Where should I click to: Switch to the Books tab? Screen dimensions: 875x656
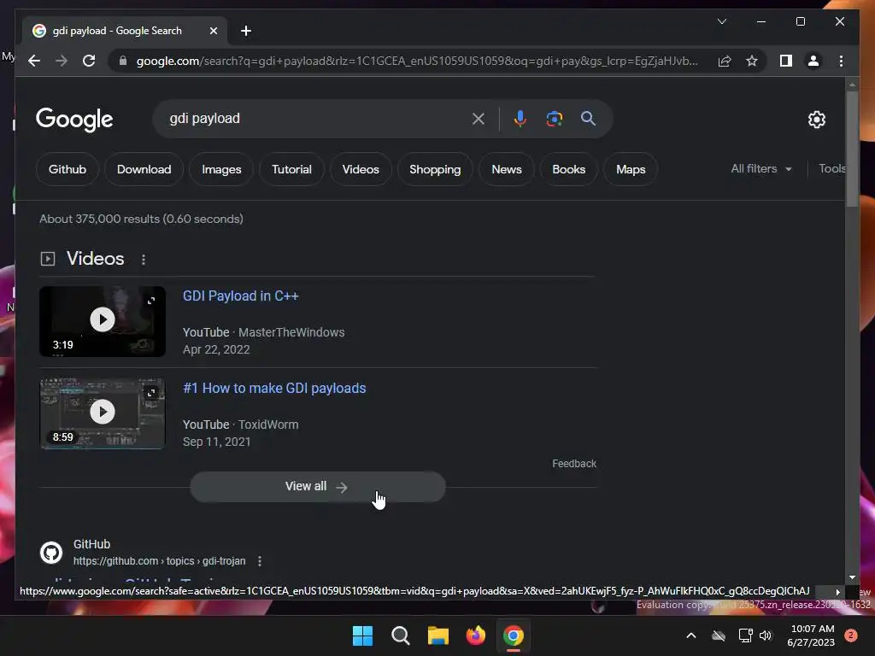568,169
